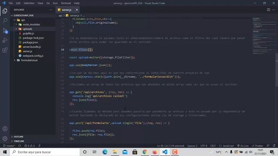
Task: Open Explorer views and more actions ellipsis
Action: pos(51,10)
